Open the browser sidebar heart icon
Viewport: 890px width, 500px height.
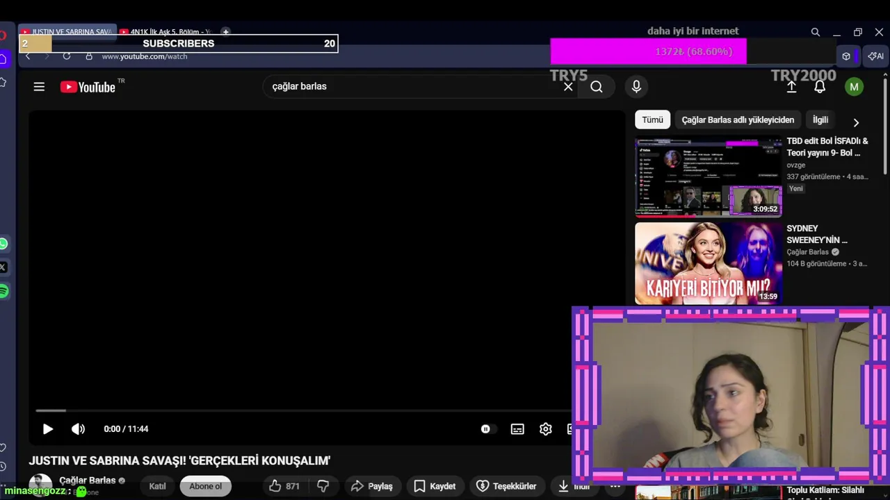[x=3, y=447]
